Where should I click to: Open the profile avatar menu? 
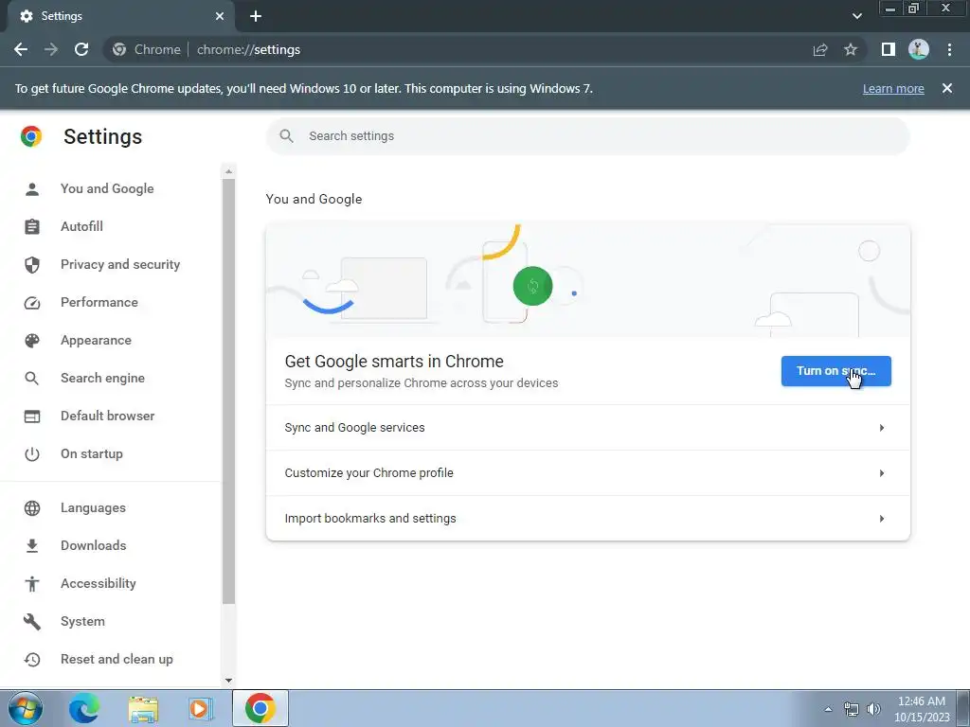pyautogui.click(x=919, y=49)
